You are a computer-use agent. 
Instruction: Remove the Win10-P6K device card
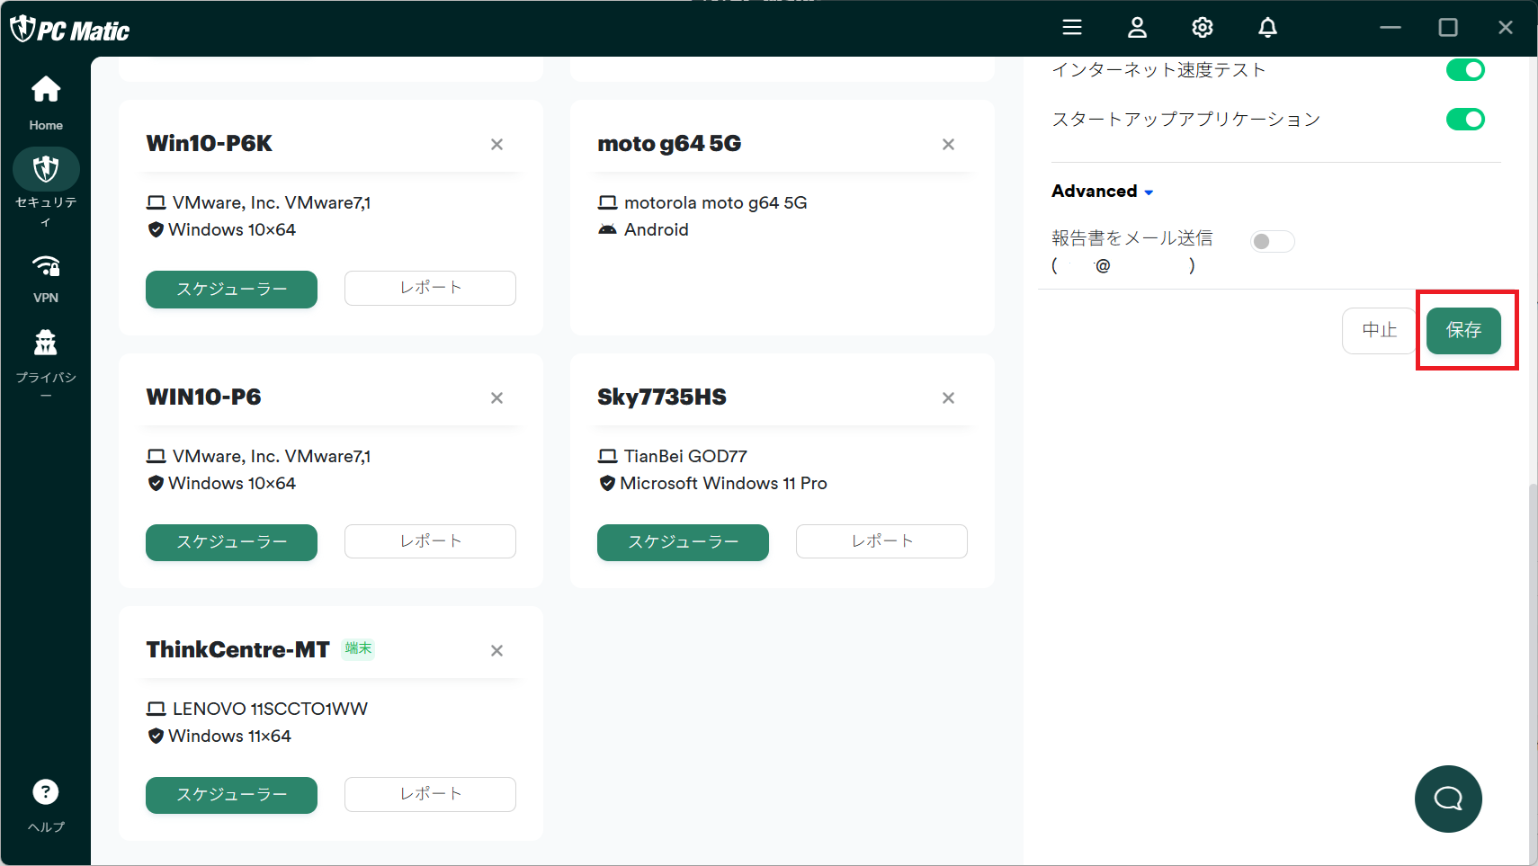(496, 144)
